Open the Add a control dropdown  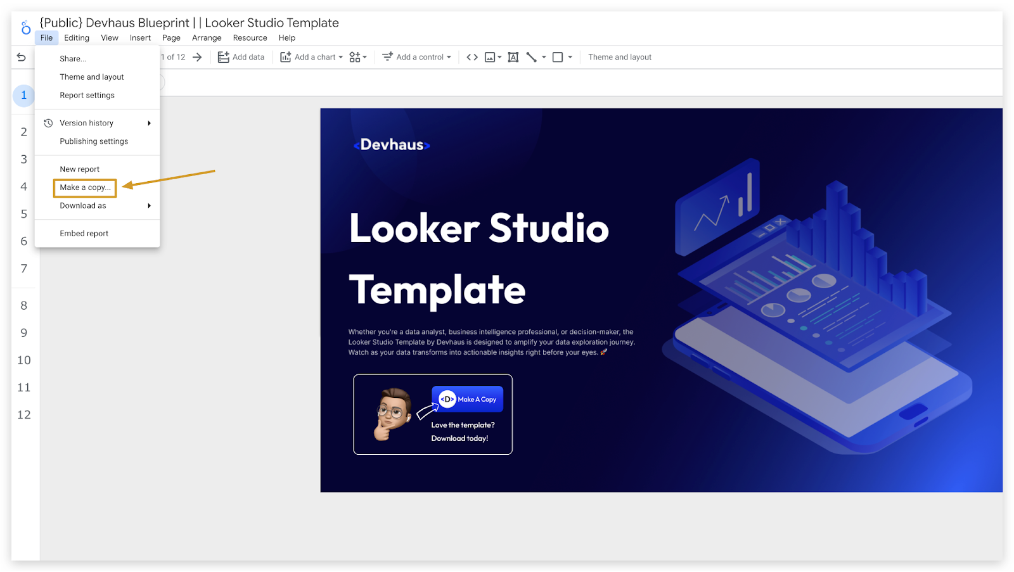(417, 57)
